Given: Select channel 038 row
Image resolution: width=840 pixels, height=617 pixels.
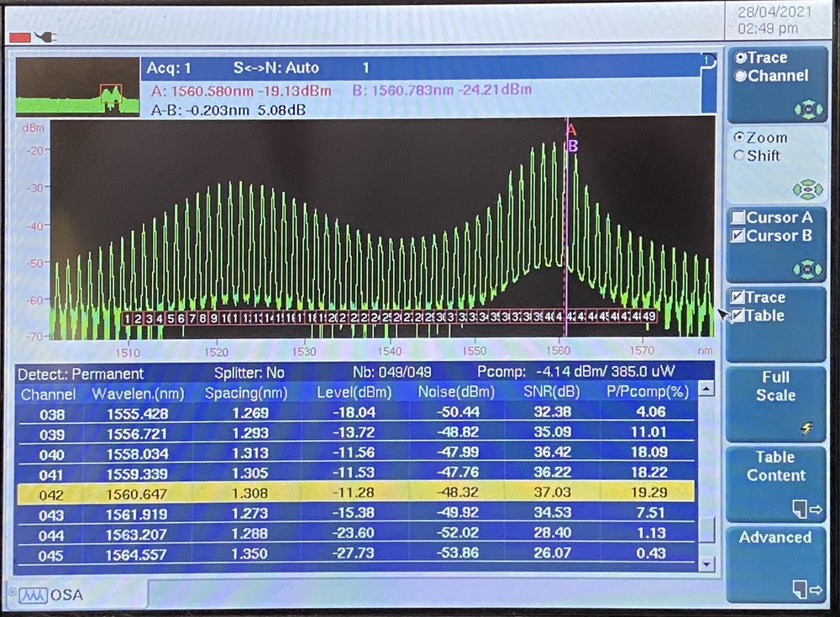Looking at the screenshot, I should click(x=356, y=413).
